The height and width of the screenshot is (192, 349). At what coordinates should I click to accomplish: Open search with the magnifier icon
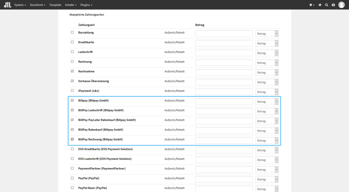[x=327, y=5]
